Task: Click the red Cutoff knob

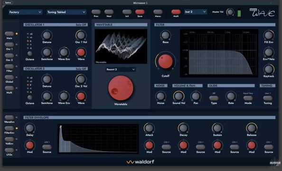Action: [165, 61]
